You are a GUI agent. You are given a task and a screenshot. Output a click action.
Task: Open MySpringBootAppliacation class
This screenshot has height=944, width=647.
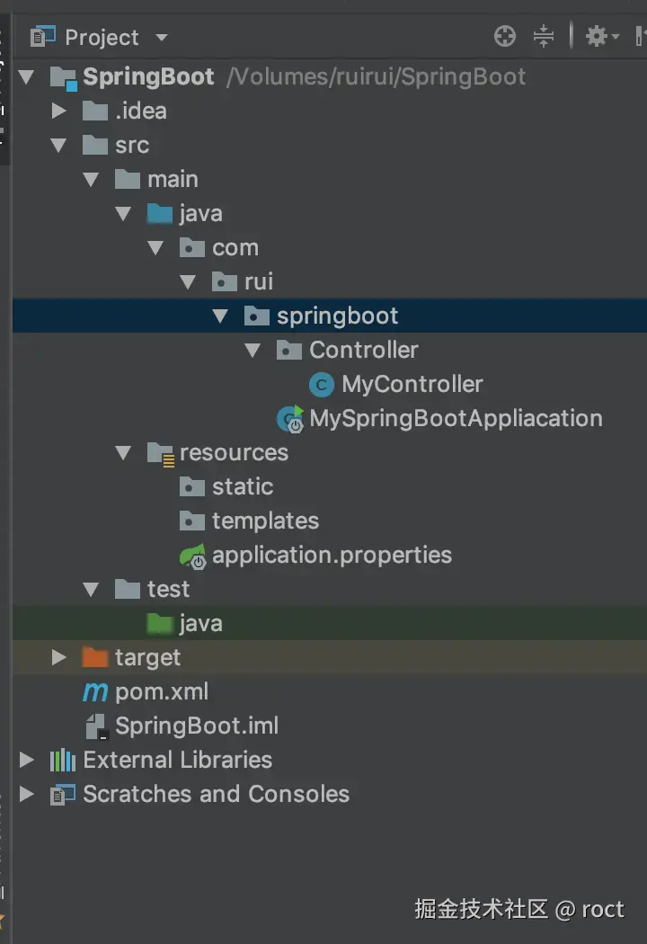pos(456,420)
